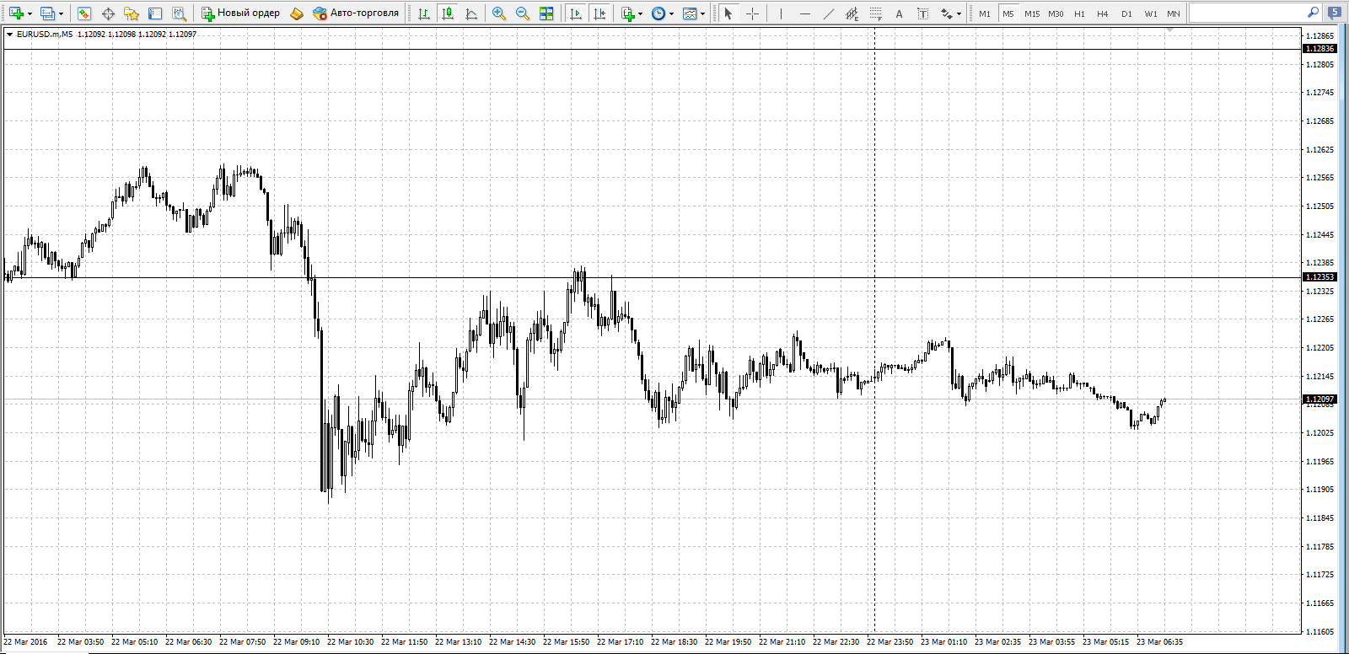Zoom out of the chart
Viewport: 1349px width, 654px height.
click(x=523, y=13)
